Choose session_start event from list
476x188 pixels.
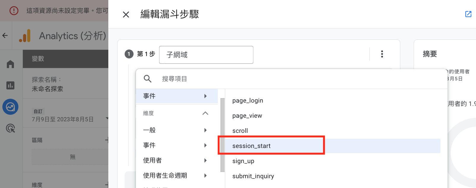[x=251, y=146]
